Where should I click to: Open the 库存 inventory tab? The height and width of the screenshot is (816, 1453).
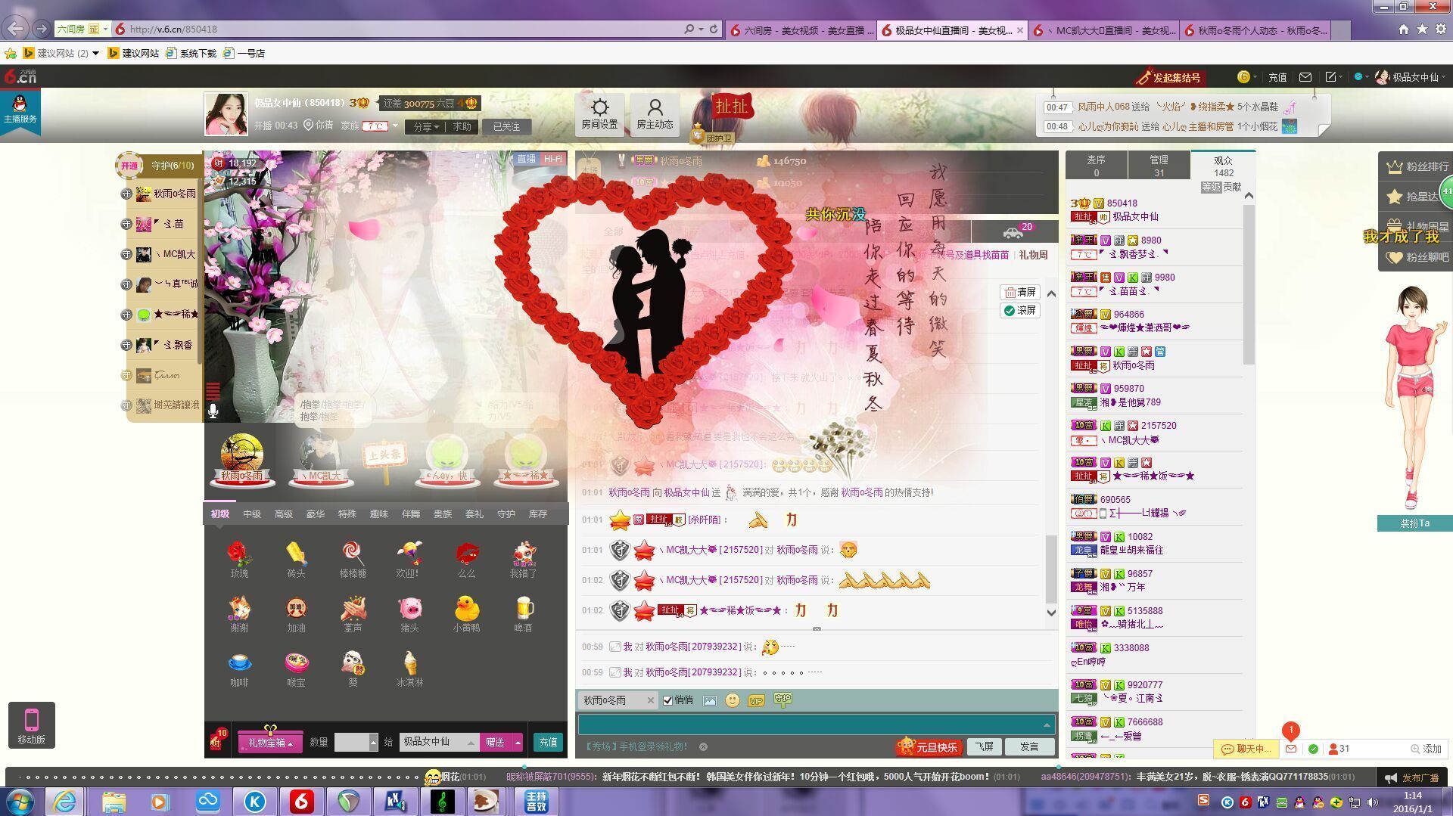[x=537, y=514]
